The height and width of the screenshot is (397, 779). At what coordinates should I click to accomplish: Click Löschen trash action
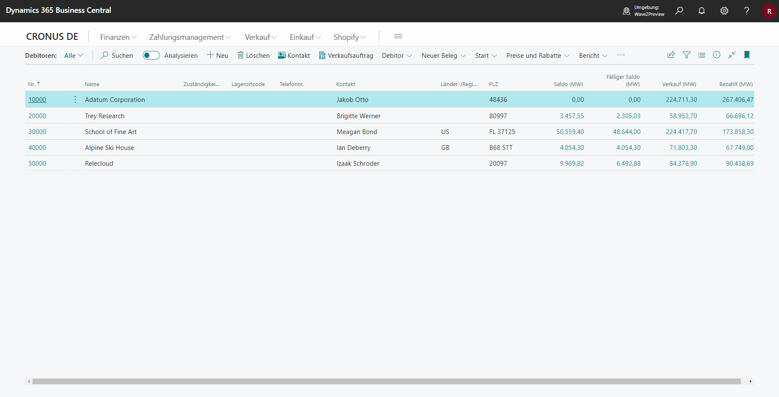pos(254,55)
